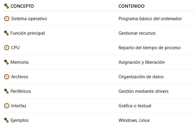Select the Windows, Linux cell
This screenshot has width=195, height=131.
134,120
